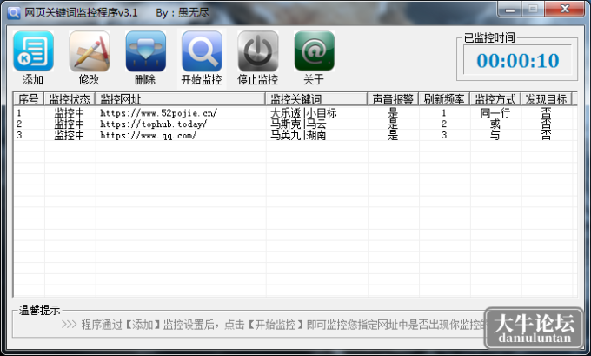Open the 关于 (About) @ icon

pyautogui.click(x=314, y=51)
